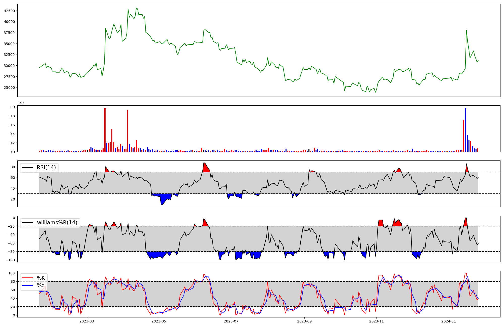
Task: Click the RSI(14) legend label
Action: point(46,168)
